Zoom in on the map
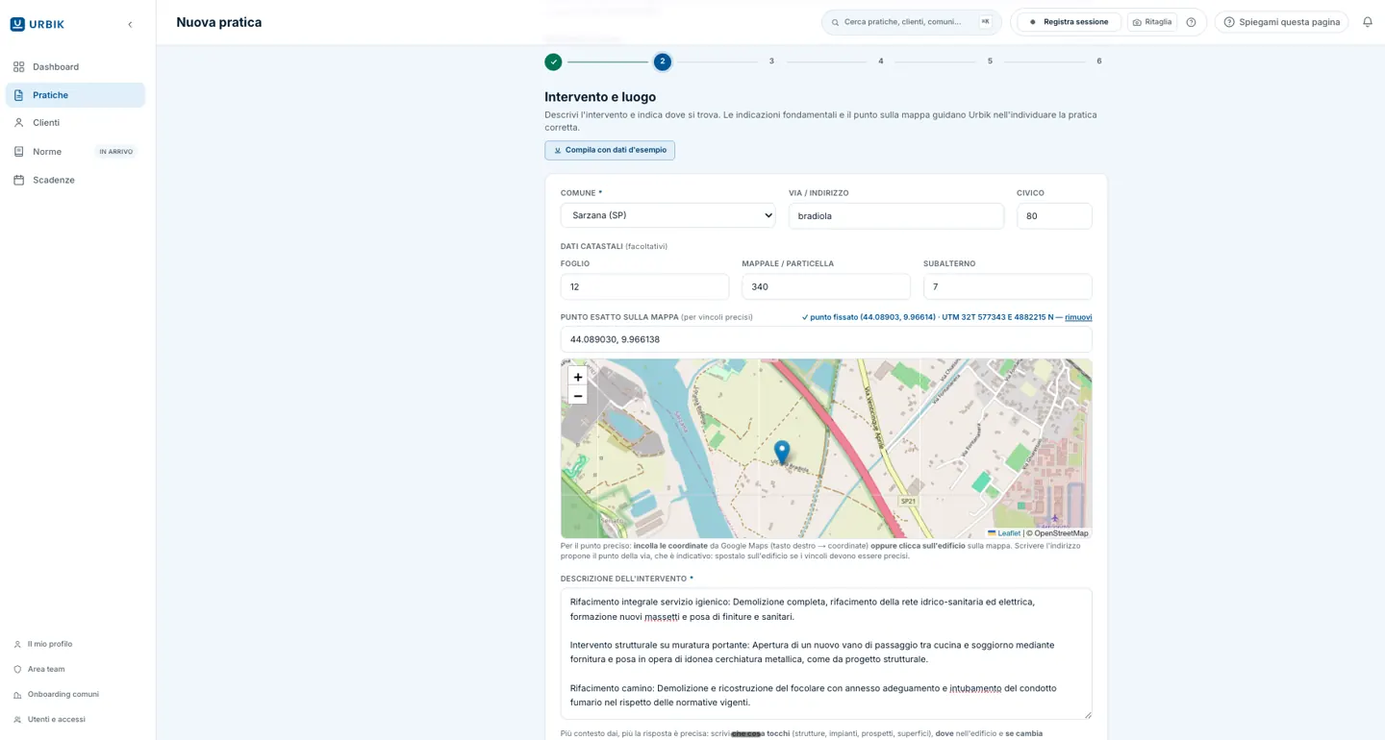The height and width of the screenshot is (740, 1385). 577,377
